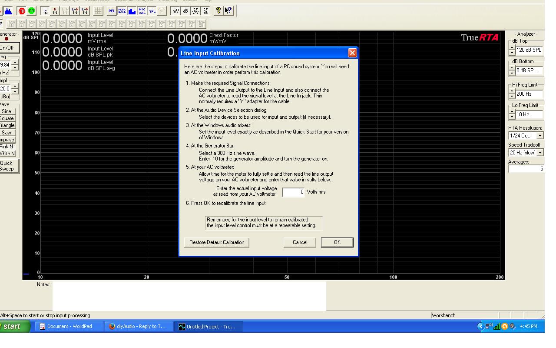Toggle the grid display icon
This screenshot has width=556, height=348.
click(x=99, y=11)
